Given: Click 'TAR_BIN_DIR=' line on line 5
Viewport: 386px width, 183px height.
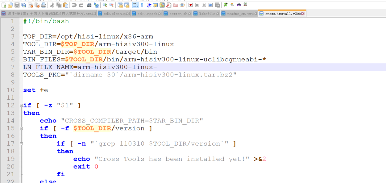Looking at the screenshot, I should 90,52.
